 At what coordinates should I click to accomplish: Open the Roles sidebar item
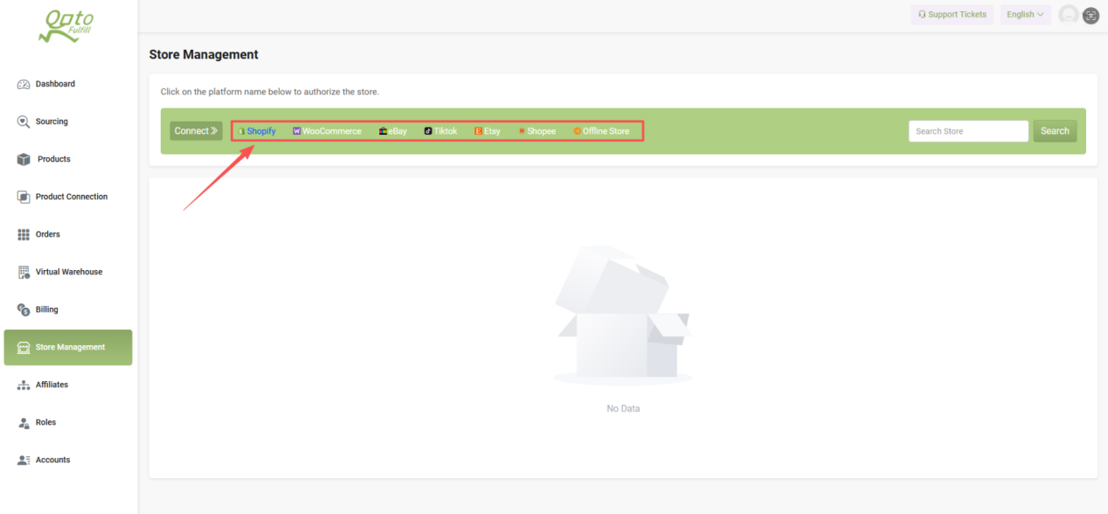(x=45, y=422)
